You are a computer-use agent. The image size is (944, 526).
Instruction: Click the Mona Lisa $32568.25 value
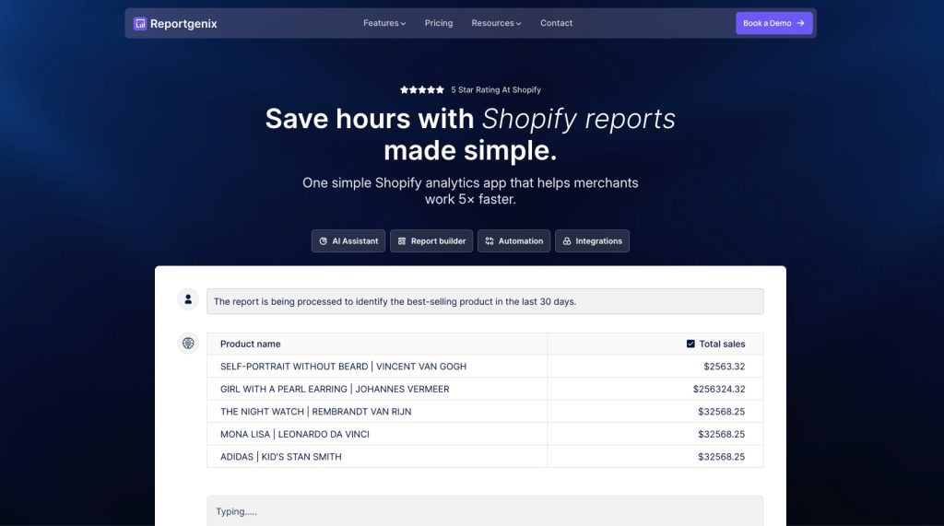(x=721, y=434)
